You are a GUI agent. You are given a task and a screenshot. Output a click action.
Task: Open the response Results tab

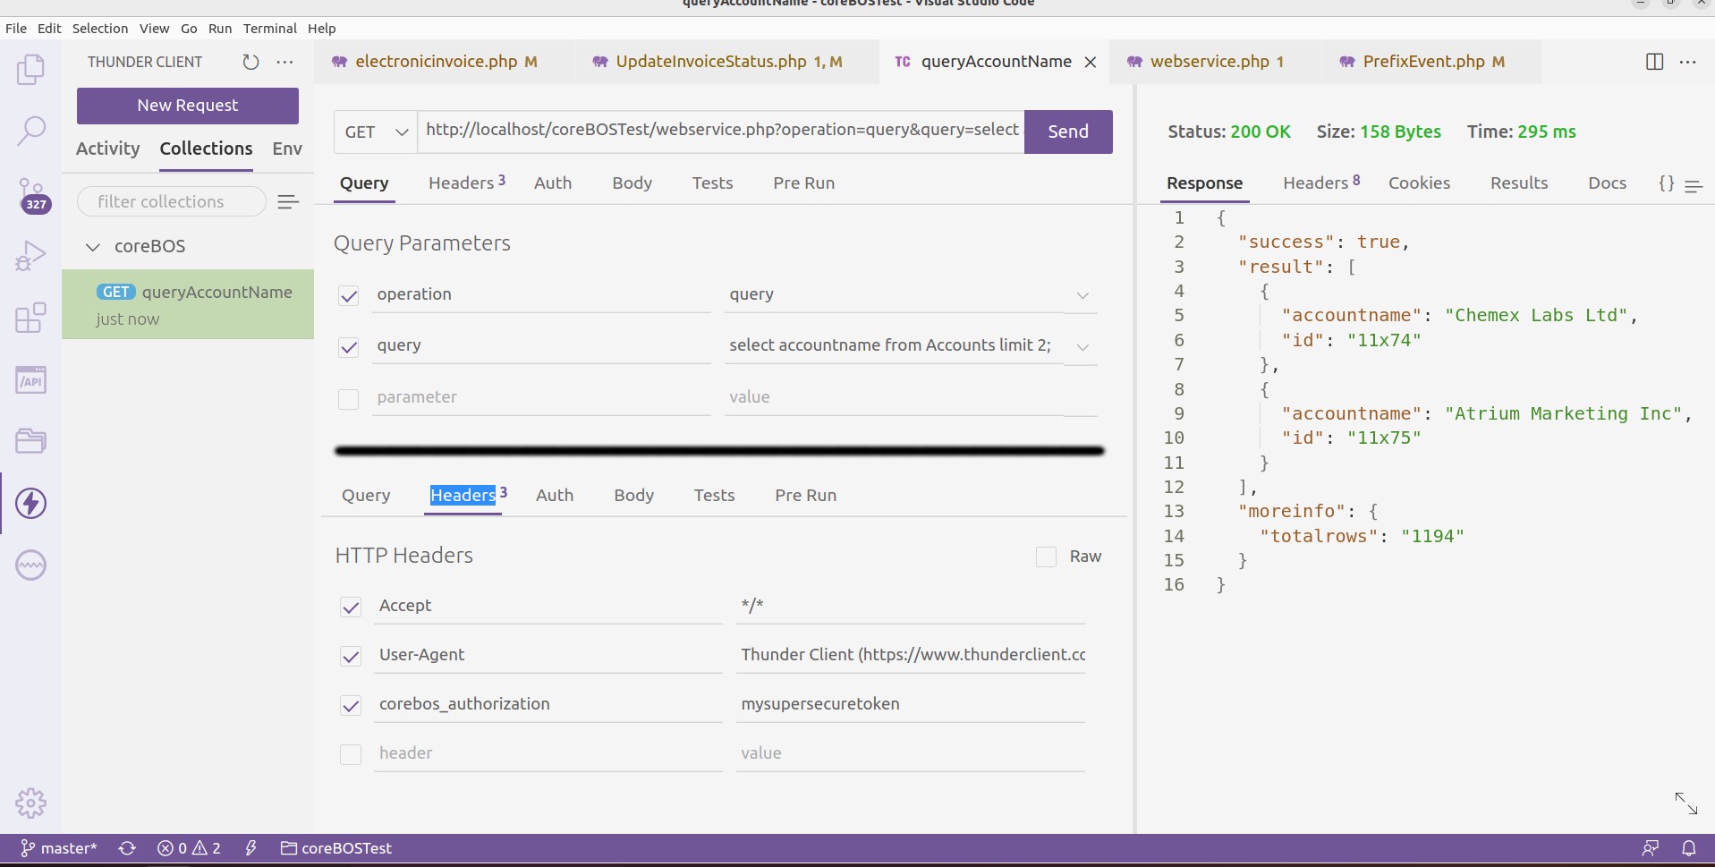pos(1518,183)
